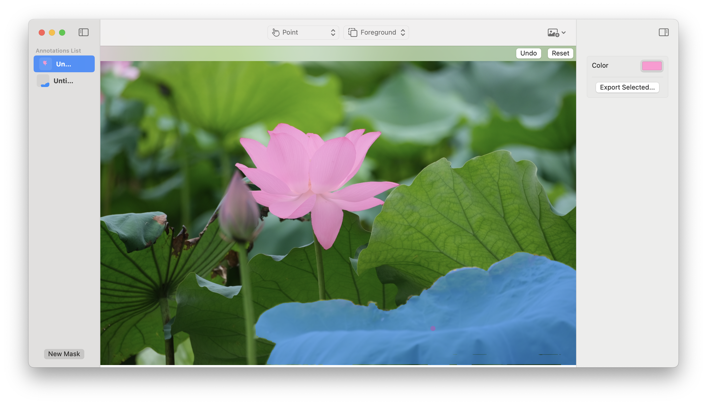Toggle visibility of 'Unti...' annotation
The image size is (707, 405).
coord(44,80)
